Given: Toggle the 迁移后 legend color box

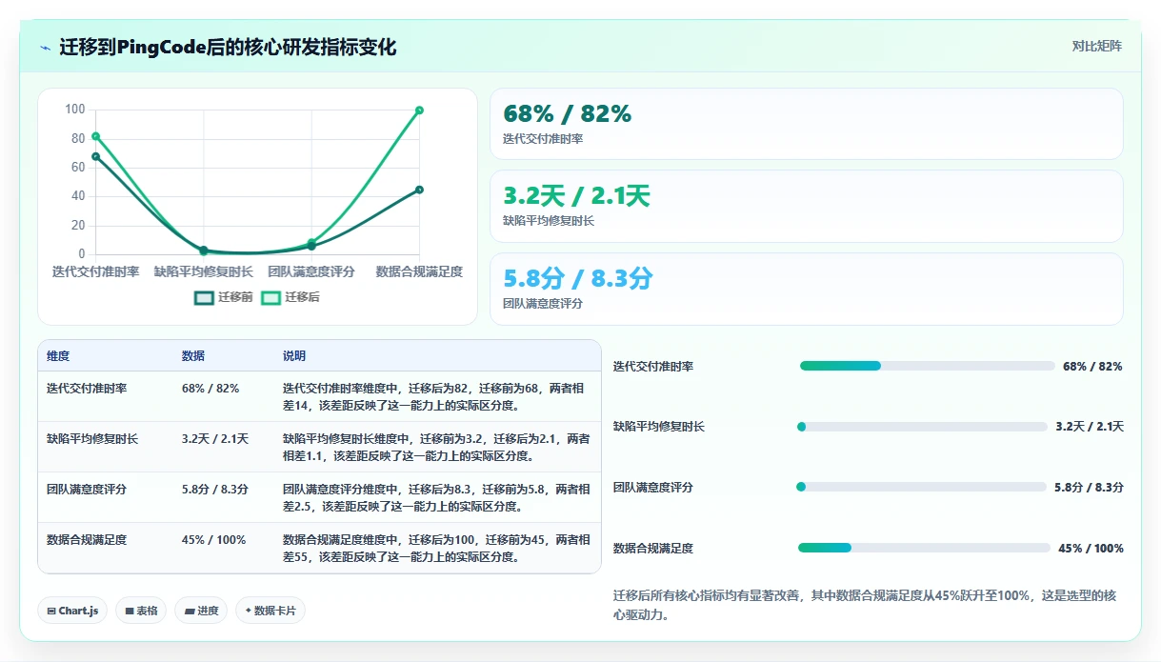Looking at the screenshot, I should coord(270,297).
